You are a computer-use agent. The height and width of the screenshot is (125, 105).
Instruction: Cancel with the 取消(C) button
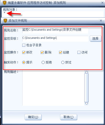pos(69,117)
